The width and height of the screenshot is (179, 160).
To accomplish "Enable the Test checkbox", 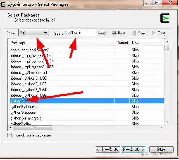I will pyautogui.click(x=155, y=33).
